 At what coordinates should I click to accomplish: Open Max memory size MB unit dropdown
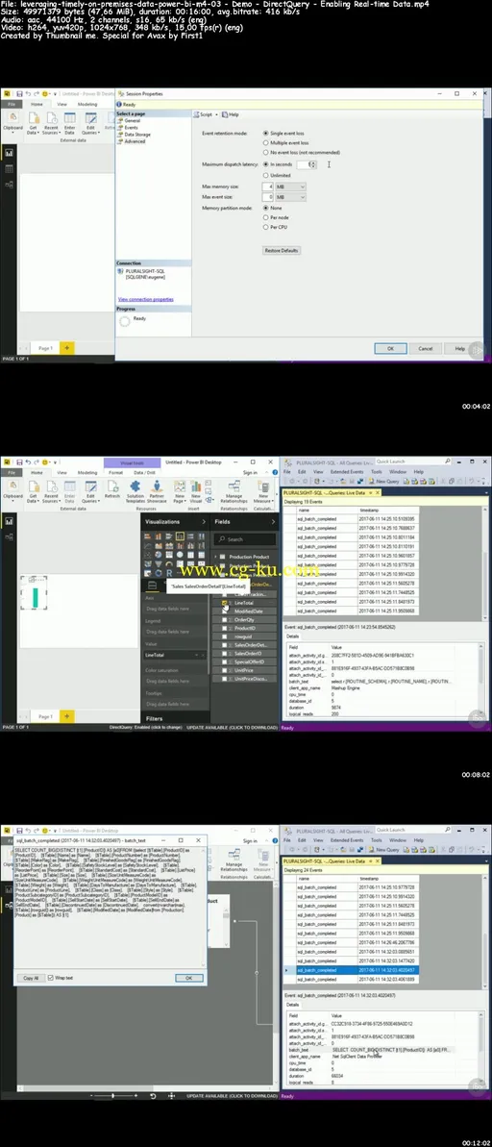291,187
